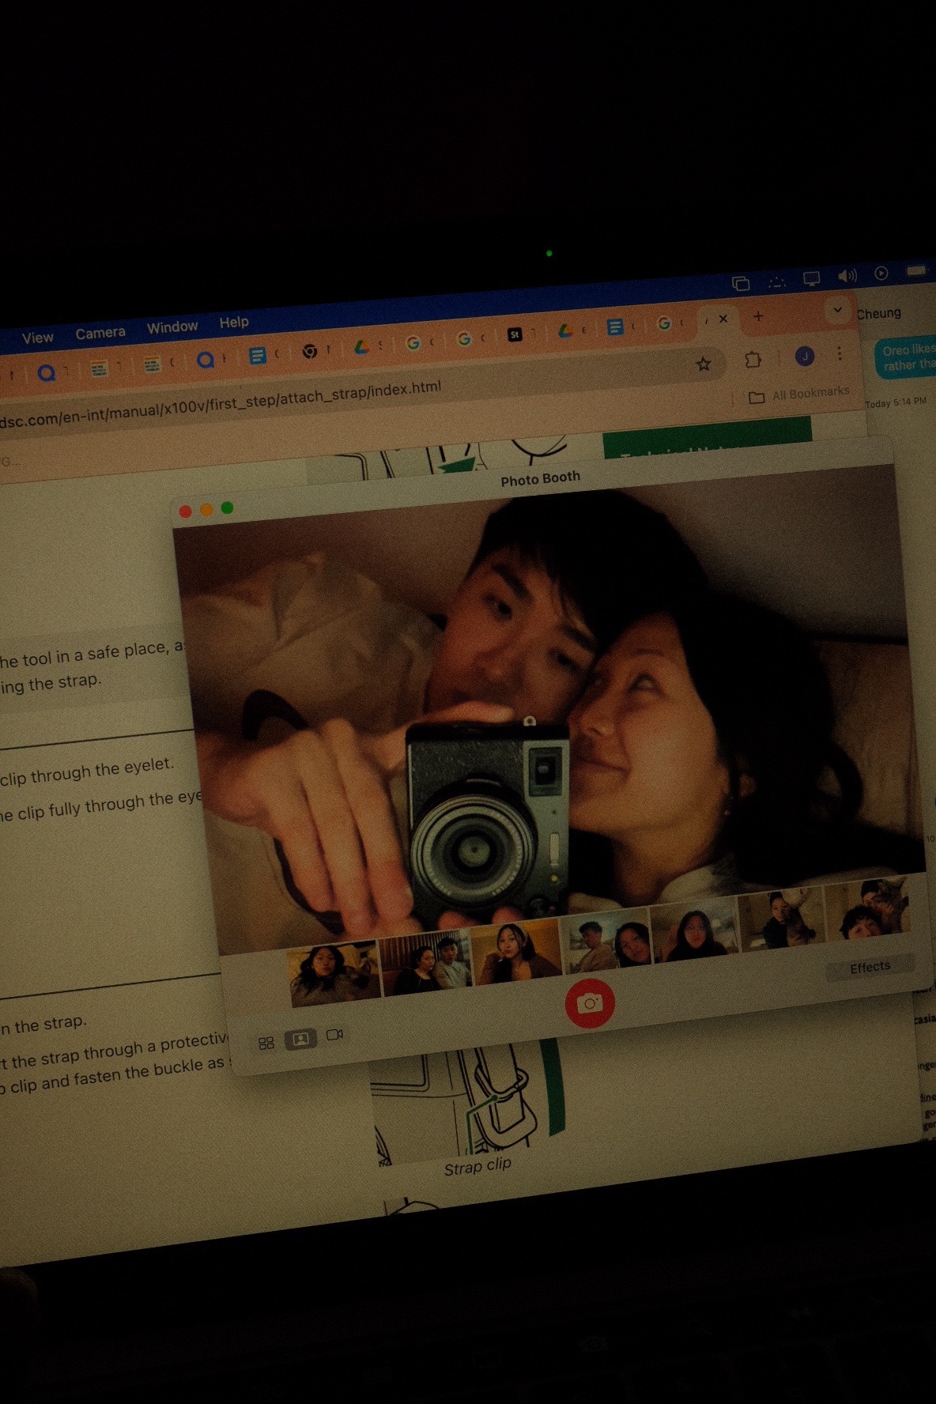Click the red take photo button

(x=590, y=1003)
